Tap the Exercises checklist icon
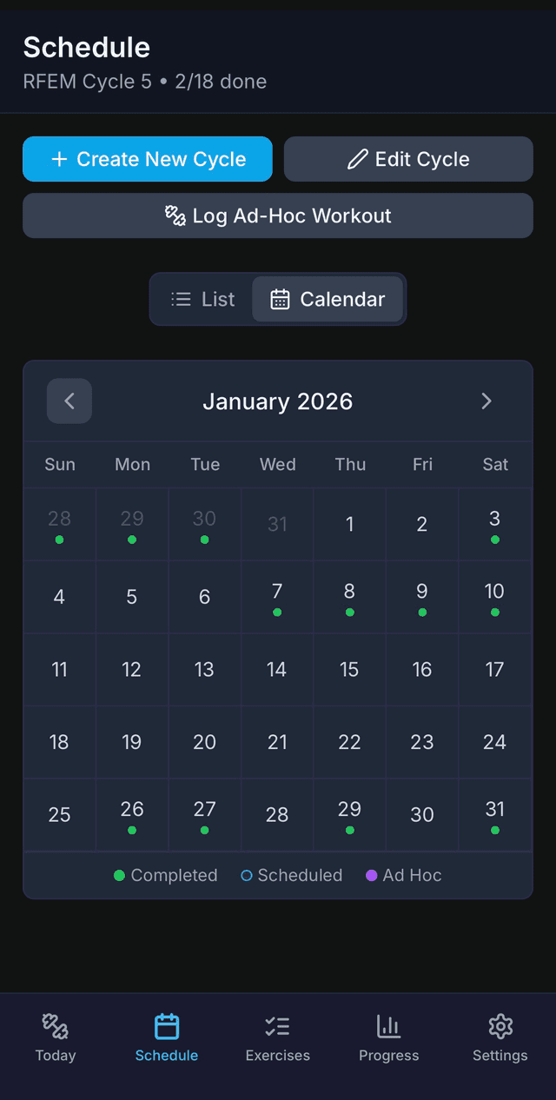 coord(277,1026)
